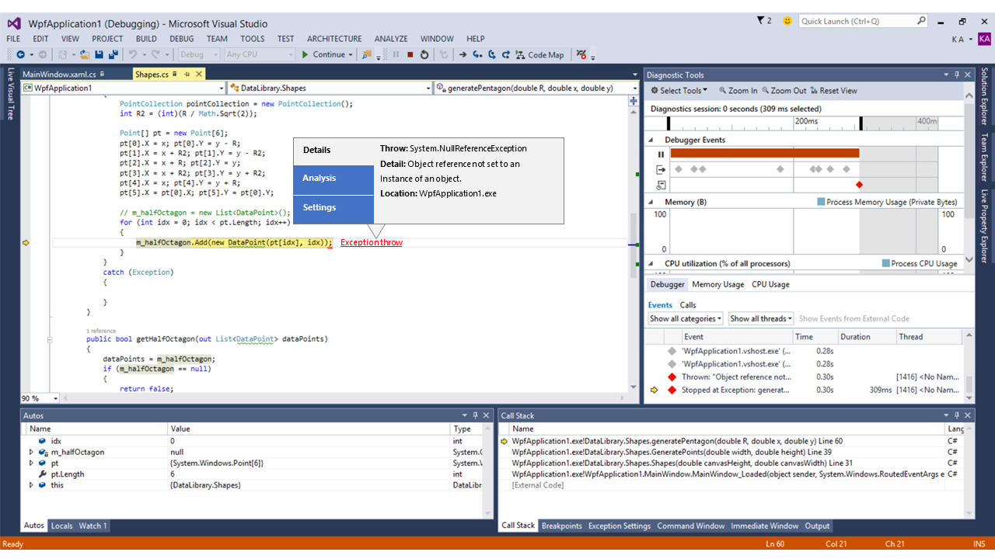This screenshot has height=559, width=995.
Task: Click the left selection handle on time ruler
Action: pyautogui.click(x=668, y=123)
